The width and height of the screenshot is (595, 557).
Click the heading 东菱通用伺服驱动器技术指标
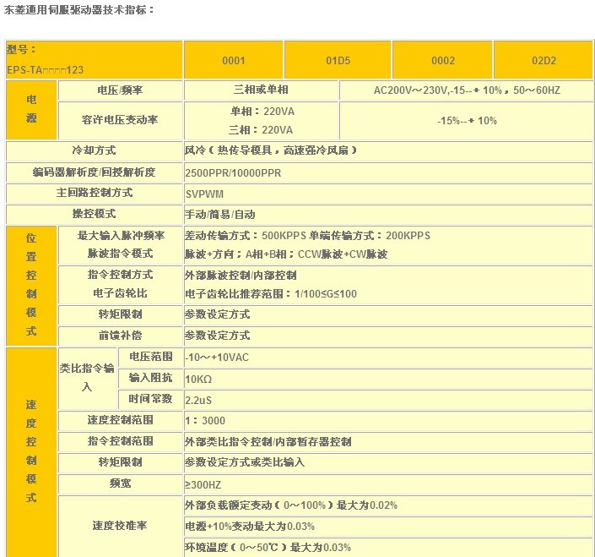tap(79, 10)
